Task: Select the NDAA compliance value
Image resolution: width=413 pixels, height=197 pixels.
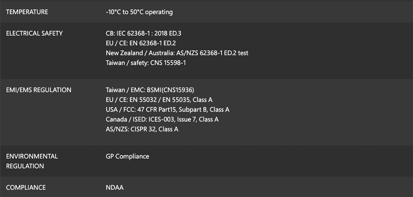Action: click(115, 187)
